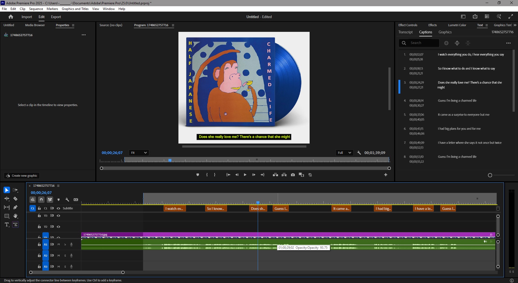The width and height of the screenshot is (518, 283).
Task: Open Text panel menu
Action: coord(487,25)
